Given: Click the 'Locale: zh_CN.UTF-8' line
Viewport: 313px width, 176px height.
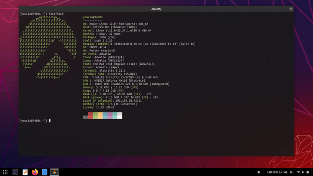Looking at the screenshot, I should 98,107.
